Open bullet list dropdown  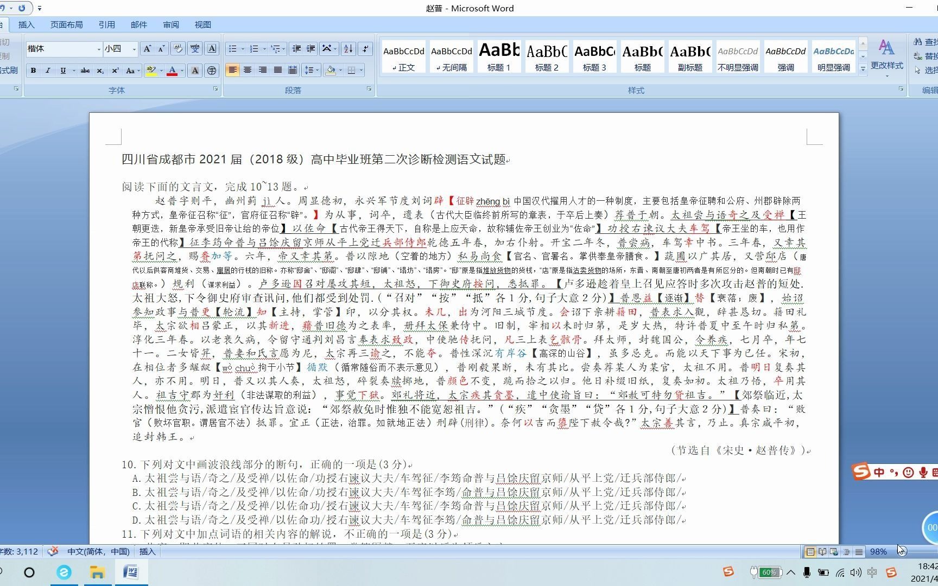pos(243,49)
